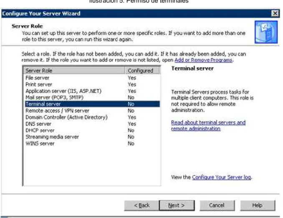Click 'Yes' status for Application server row
Screen dimensions: 283x218
(132, 91)
